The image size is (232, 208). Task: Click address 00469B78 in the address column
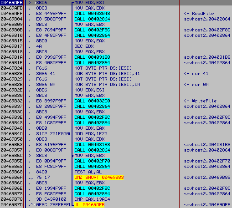[x=11, y=199]
